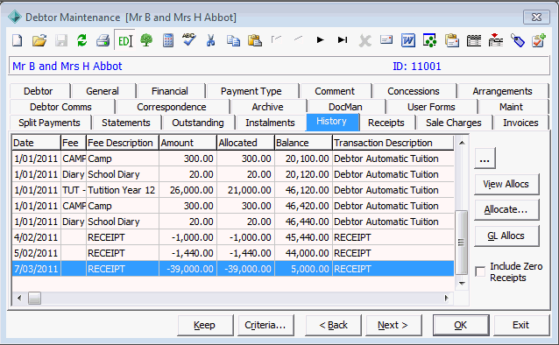Click the grayed-out previous record icon
Viewport: 559px width, 345px height.
(x=298, y=39)
